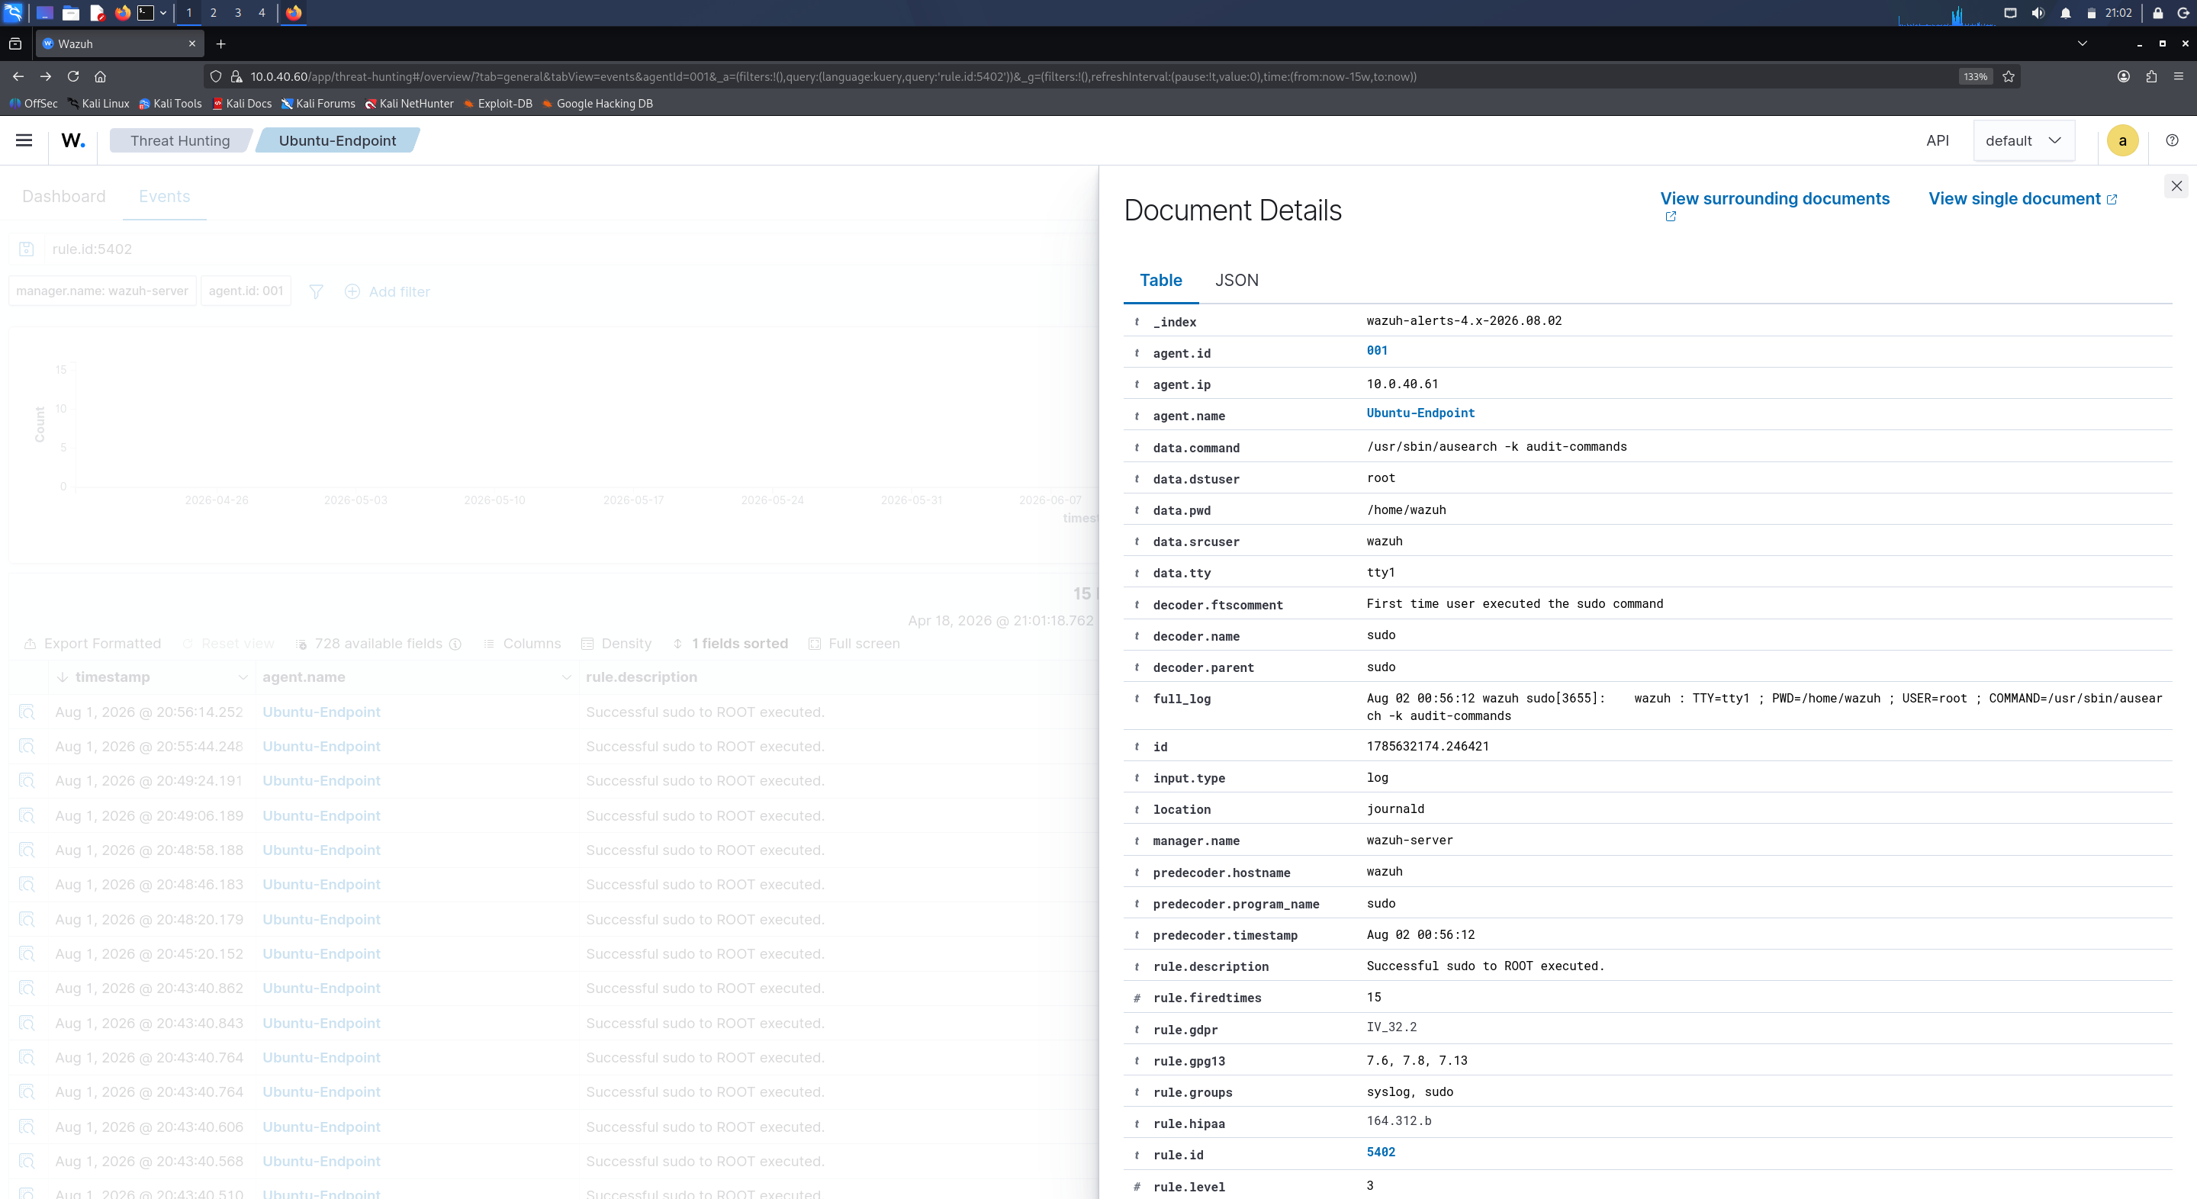Select the Events tab

click(x=165, y=196)
